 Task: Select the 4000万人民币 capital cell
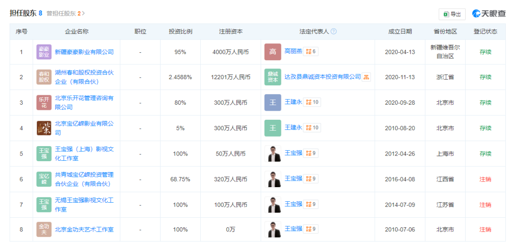(230, 52)
